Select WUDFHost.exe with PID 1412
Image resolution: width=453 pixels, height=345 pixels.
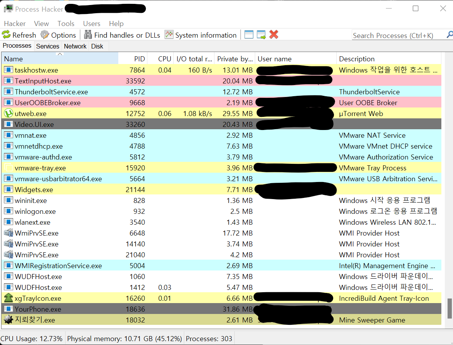(x=221, y=287)
